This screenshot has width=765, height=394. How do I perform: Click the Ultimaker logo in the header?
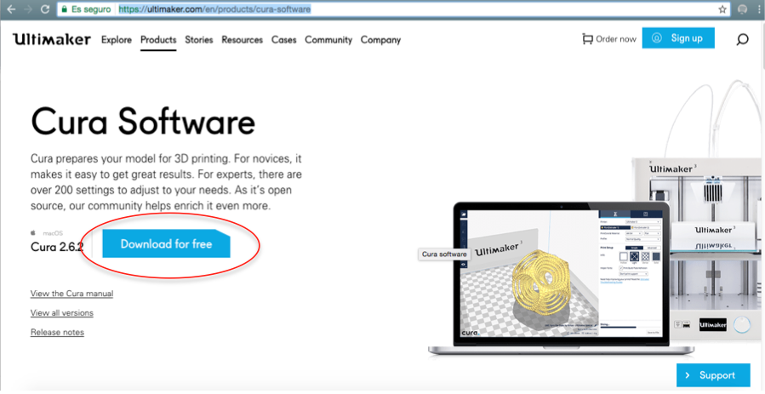coord(53,39)
